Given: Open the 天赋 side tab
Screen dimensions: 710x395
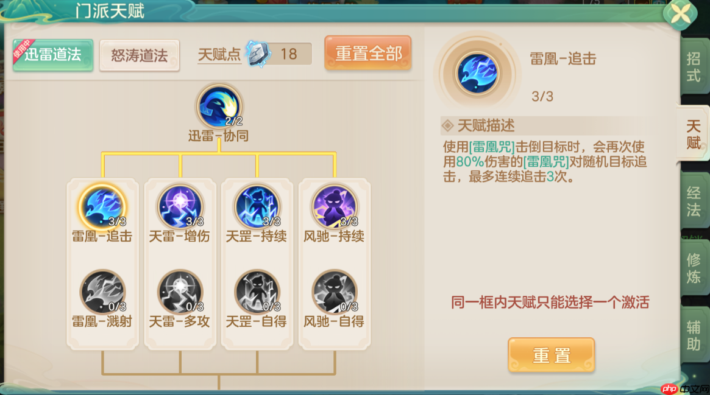Looking at the screenshot, I should (693, 135).
